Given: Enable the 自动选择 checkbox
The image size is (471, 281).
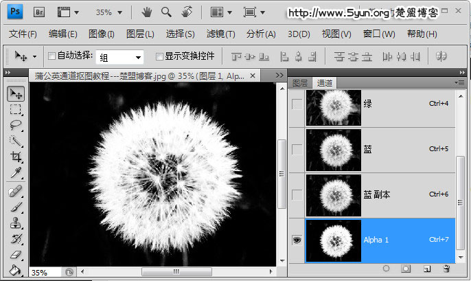Looking at the screenshot, I should coord(51,56).
